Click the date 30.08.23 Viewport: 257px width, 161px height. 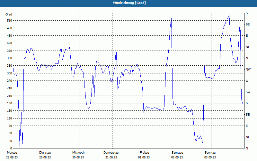click(x=78, y=157)
